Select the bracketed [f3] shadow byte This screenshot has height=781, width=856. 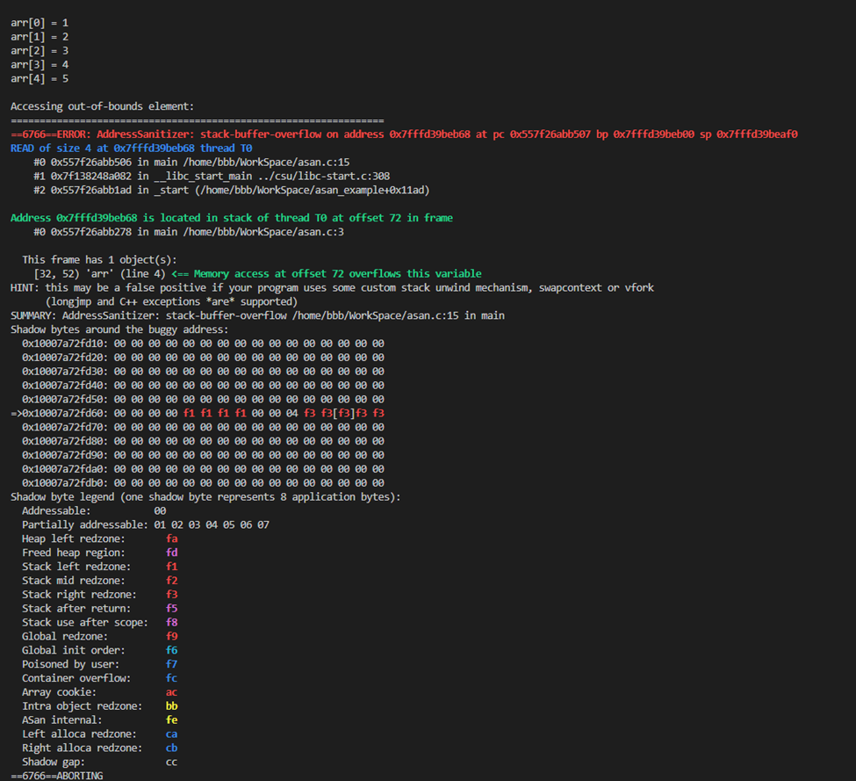coord(343,413)
